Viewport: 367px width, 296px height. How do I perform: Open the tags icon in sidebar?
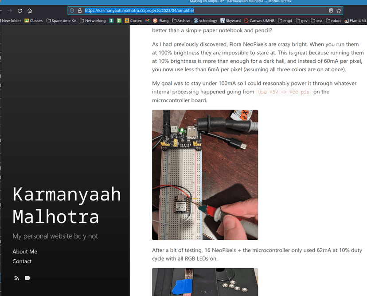[x=27, y=278]
